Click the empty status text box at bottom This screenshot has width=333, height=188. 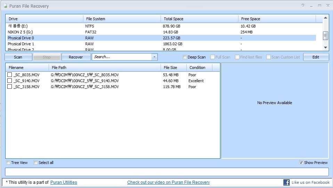coord(167,172)
